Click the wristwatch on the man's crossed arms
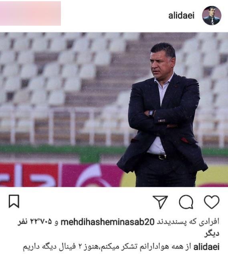Viewport: 228px width, 255px height. tap(151, 113)
